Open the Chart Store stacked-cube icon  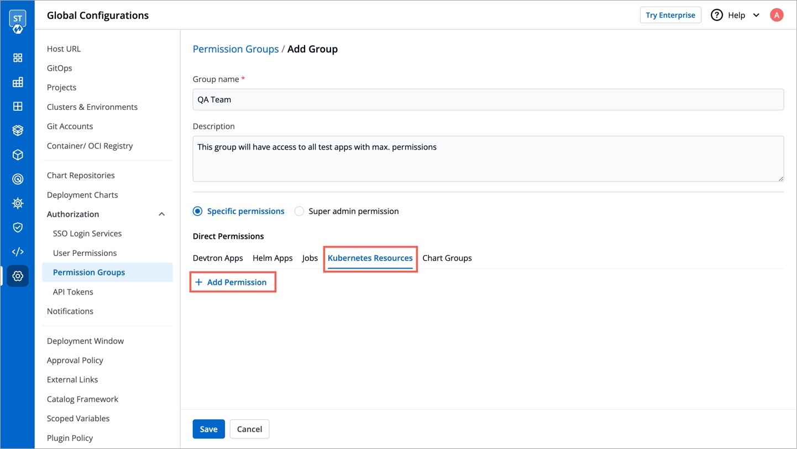click(18, 131)
